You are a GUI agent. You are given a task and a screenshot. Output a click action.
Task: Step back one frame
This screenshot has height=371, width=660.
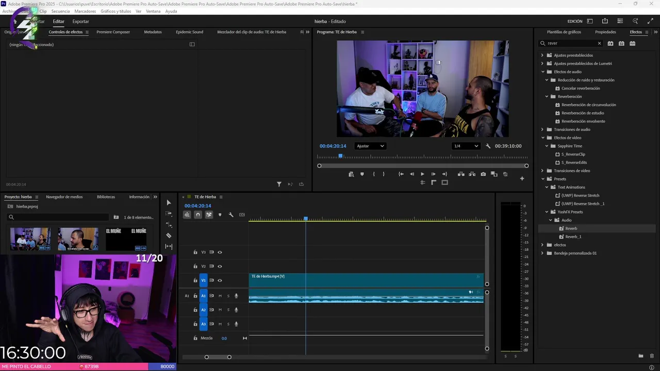pos(411,174)
